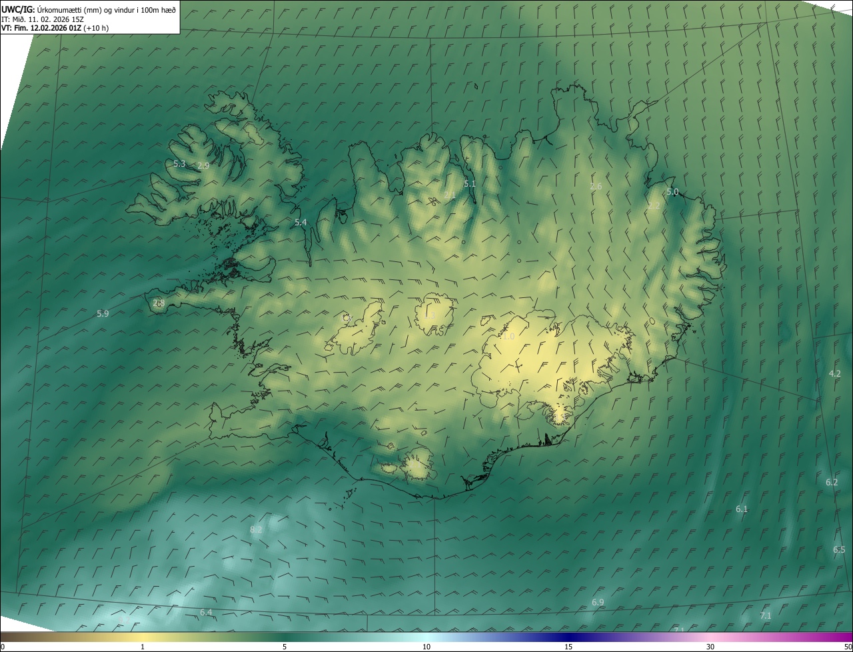Click the 5.4 precipitation label
The image size is (853, 652).
coord(301,222)
